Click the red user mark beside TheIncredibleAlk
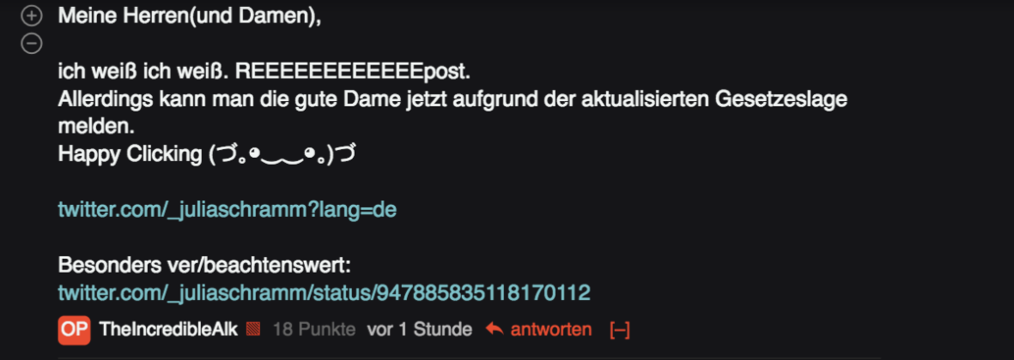This screenshot has width=1014, height=360. 253,330
